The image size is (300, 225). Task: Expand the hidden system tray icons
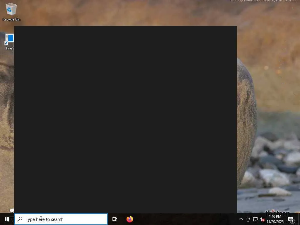241,219
